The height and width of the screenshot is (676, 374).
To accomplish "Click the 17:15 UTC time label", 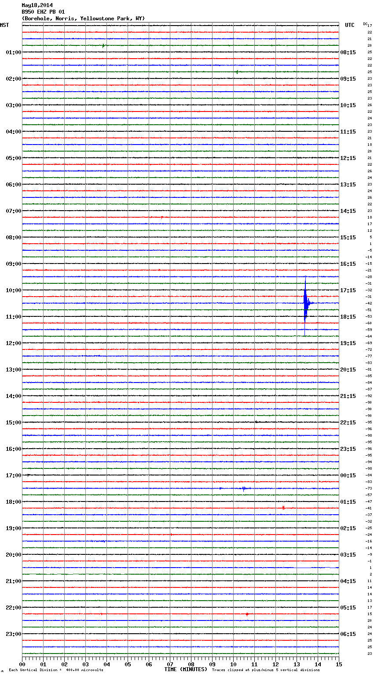I will (348, 290).
